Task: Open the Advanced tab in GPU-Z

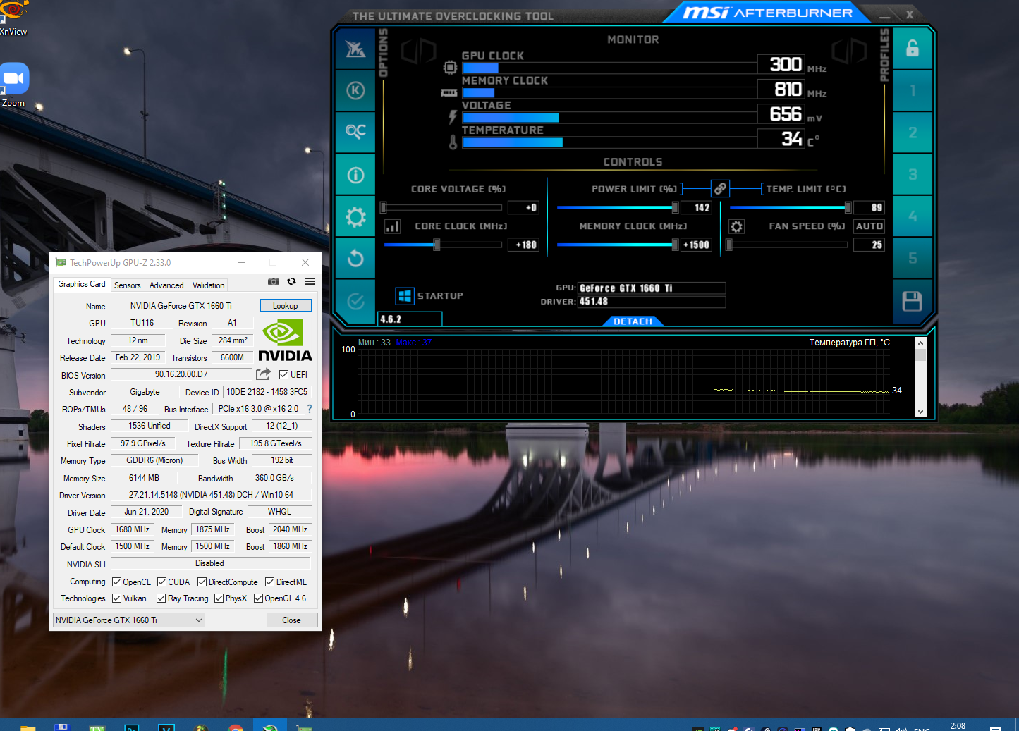Action: pyautogui.click(x=166, y=285)
